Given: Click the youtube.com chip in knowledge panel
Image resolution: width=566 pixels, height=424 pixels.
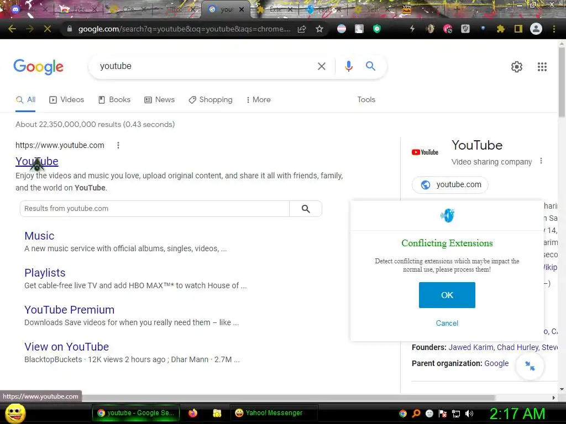Looking at the screenshot, I should coord(450,184).
